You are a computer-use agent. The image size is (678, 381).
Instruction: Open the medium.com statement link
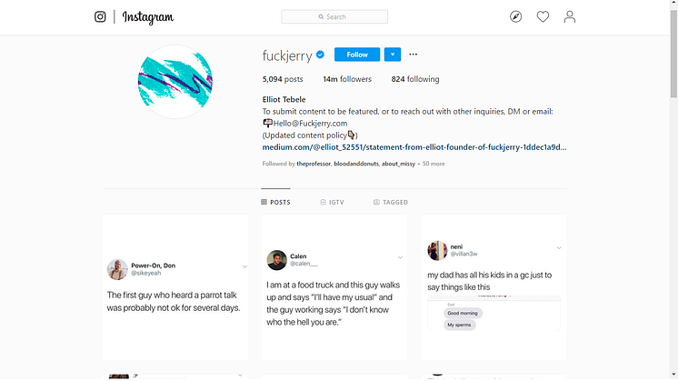tap(414, 147)
